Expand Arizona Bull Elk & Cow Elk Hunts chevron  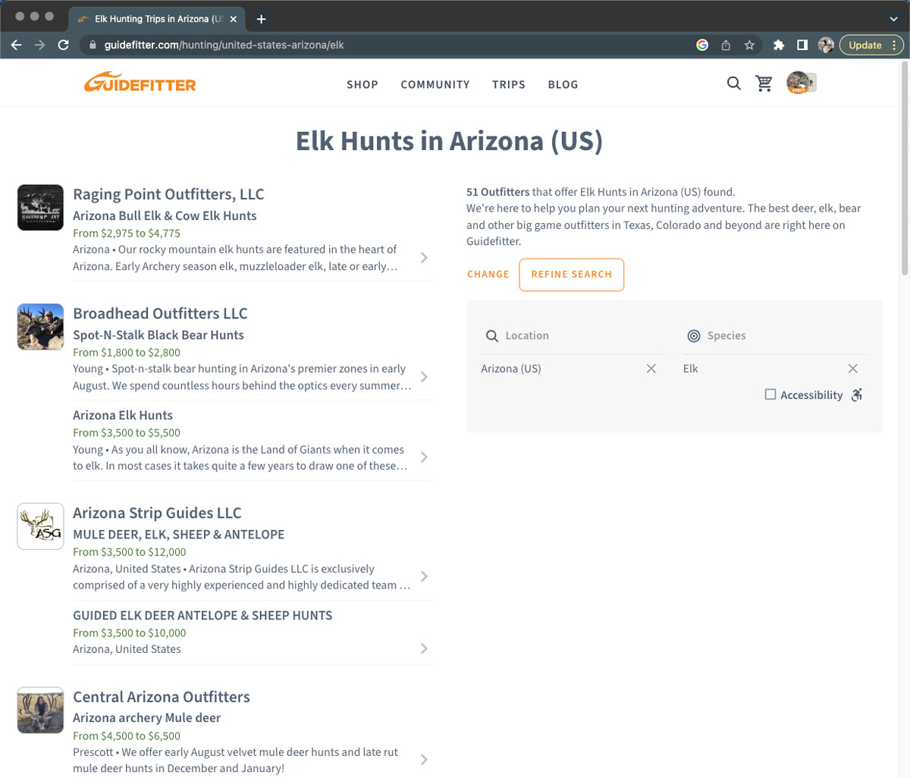(424, 258)
